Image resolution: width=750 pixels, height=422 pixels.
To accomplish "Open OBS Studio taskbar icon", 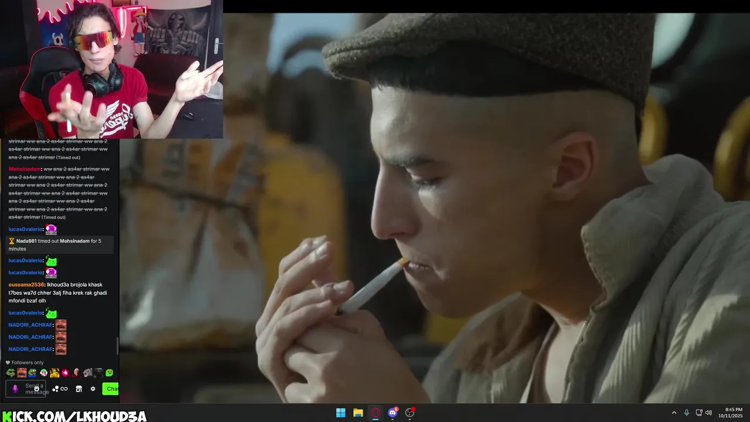I will click(410, 413).
